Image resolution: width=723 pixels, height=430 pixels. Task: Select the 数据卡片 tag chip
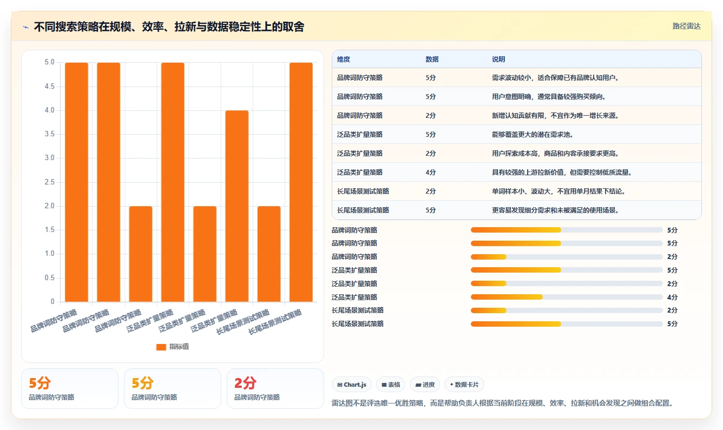pos(464,385)
